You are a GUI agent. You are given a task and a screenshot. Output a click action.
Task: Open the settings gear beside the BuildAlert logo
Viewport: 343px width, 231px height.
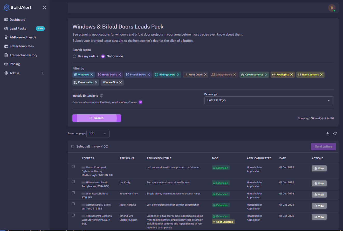44,7
